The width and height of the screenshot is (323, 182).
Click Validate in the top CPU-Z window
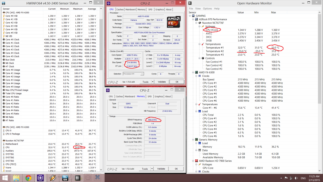point(162,82)
